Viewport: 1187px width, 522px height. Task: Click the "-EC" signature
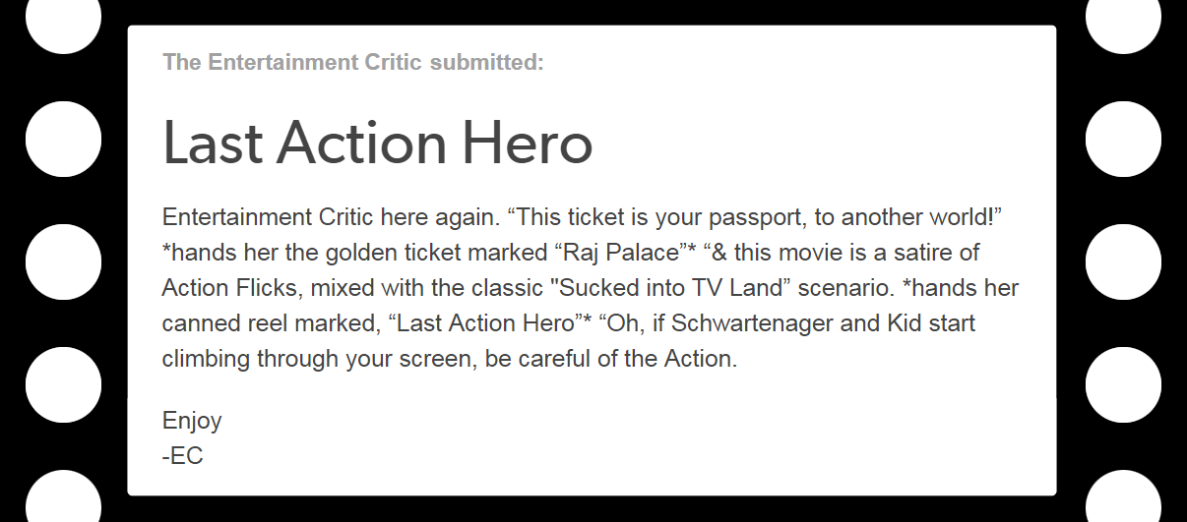pos(183,456)
